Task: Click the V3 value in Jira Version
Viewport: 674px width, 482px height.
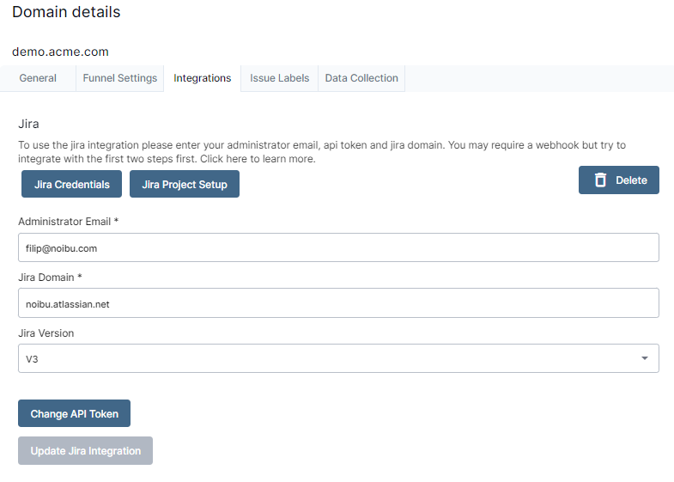Action: click(33, 359)
